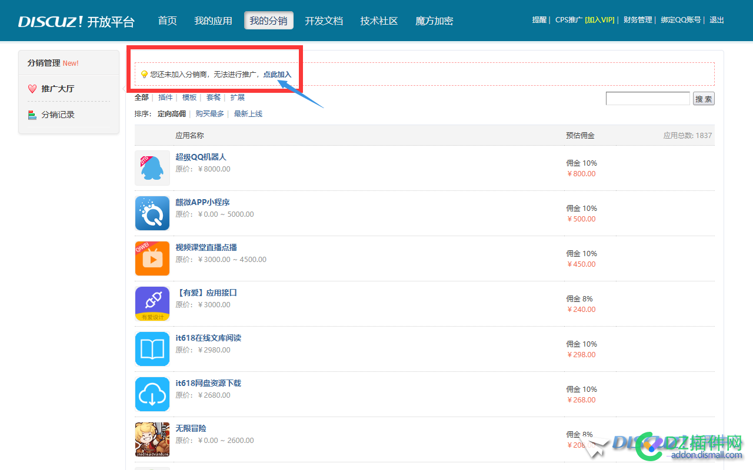The height and width of the screenshot is (470, 753).
Task: Open the 视频课堂直播点播 title link
Action: pyautogui.click(x=206, y=247)
